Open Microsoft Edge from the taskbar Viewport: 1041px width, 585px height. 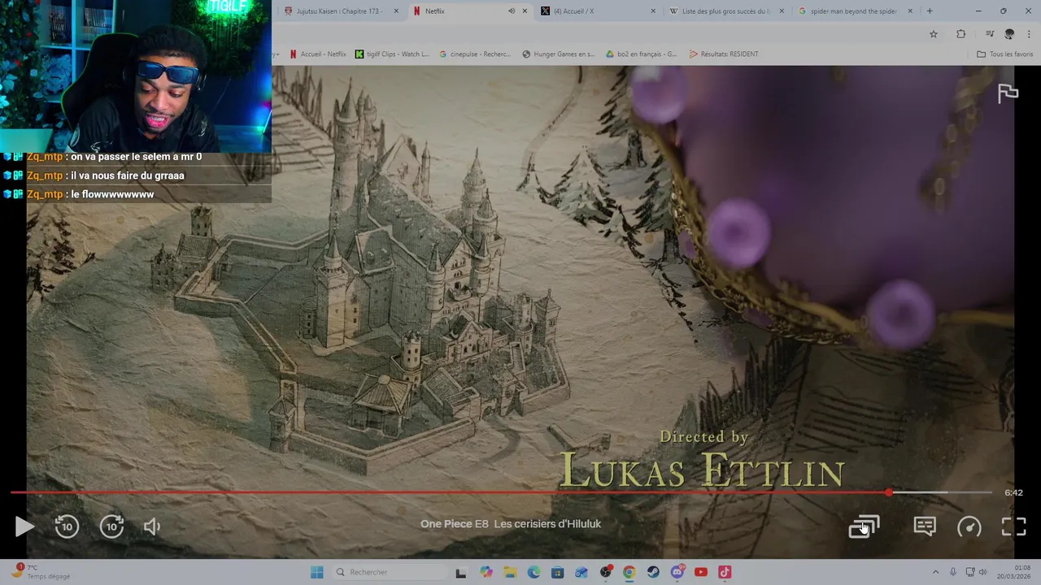pos(534,572)
